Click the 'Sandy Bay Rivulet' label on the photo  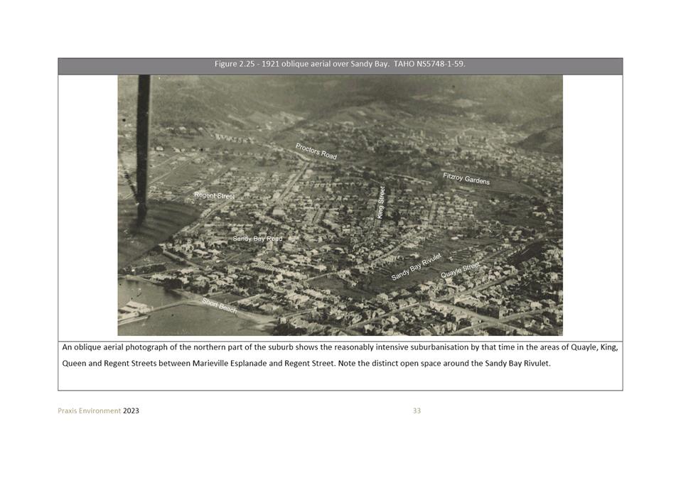417,267
